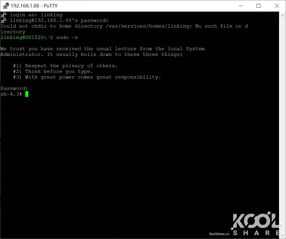Click the green terminal cursor block
The image size is (286, 239).
(26, 94)
